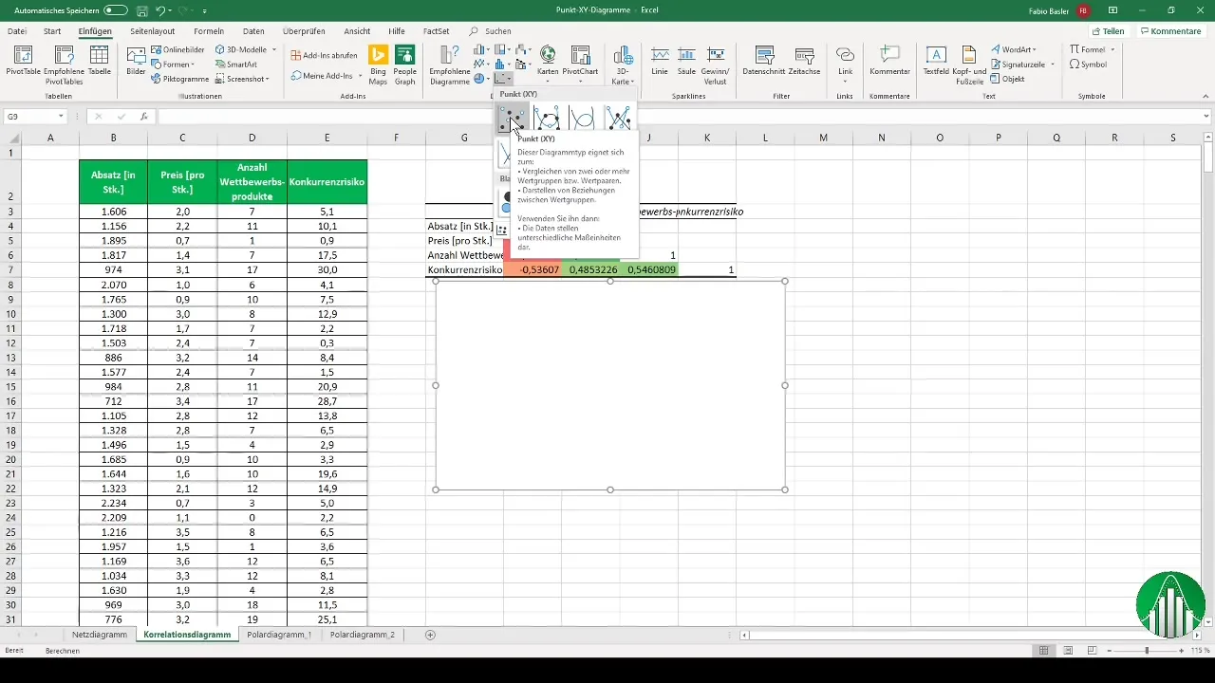Open Bing Maps add-in
Screen dimensions: 1215x683
coord(378,65)
